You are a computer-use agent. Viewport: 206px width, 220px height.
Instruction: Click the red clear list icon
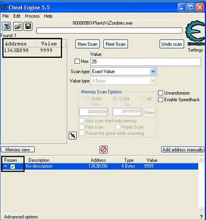104,150
